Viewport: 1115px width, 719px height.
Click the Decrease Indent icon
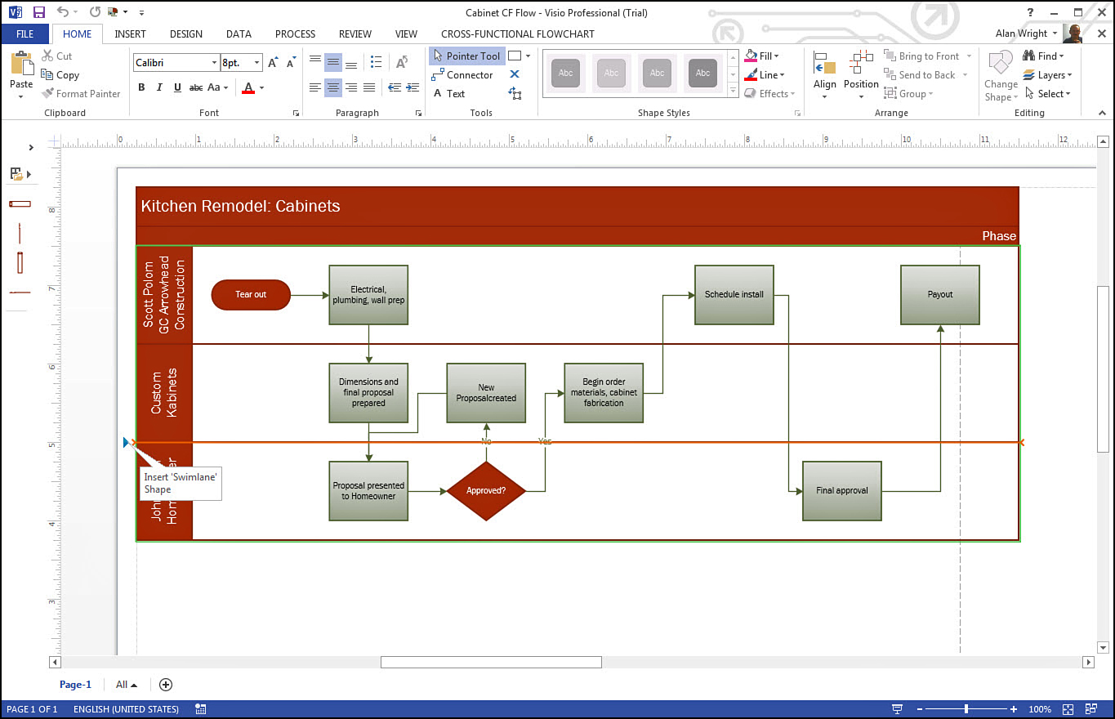tap(394, 87)
